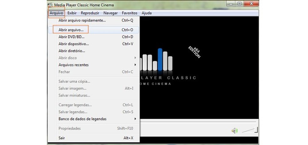Choose Abrir diretório... entry
This screenshot has width=308, height=145.
[x=94, y=51]
